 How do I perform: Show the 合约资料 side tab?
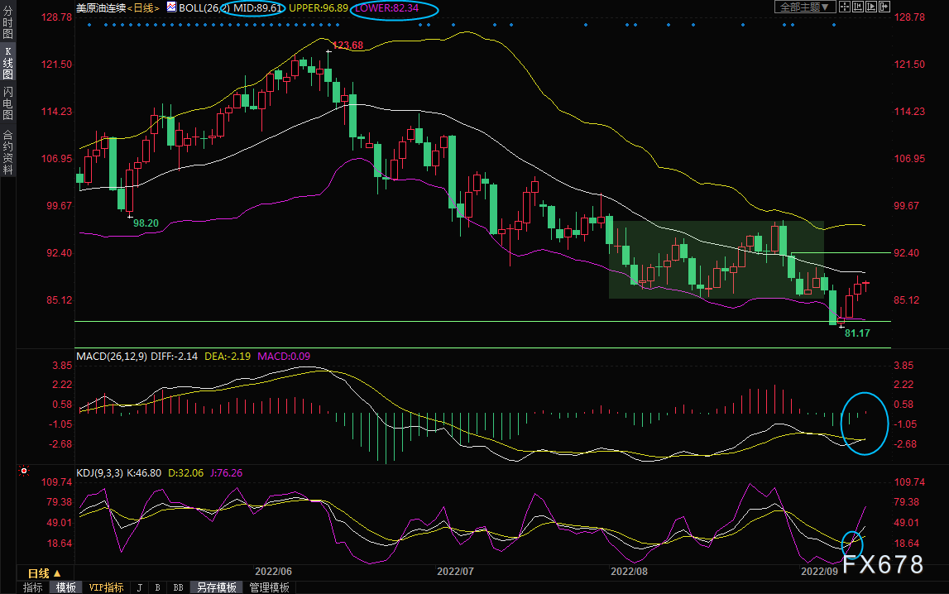pos(8,152)
